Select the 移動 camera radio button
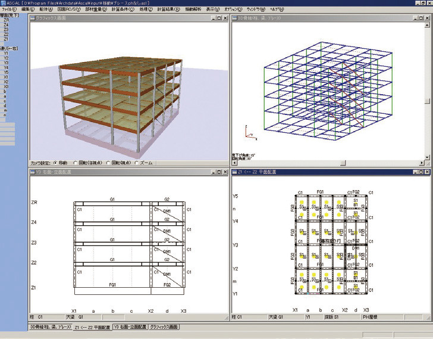Image resolution: width=433 pixels, height=339 pixels. coord(55,162)
